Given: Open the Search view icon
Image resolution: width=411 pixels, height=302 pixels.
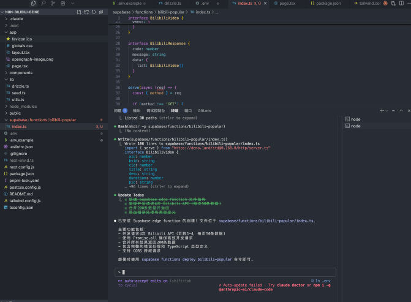Looking at the screenshot, I should [x=43, y=3].
